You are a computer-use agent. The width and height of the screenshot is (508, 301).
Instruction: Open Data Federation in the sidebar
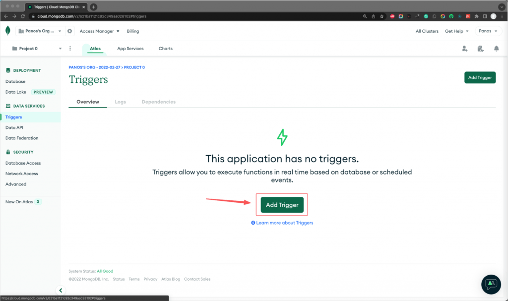22,138
